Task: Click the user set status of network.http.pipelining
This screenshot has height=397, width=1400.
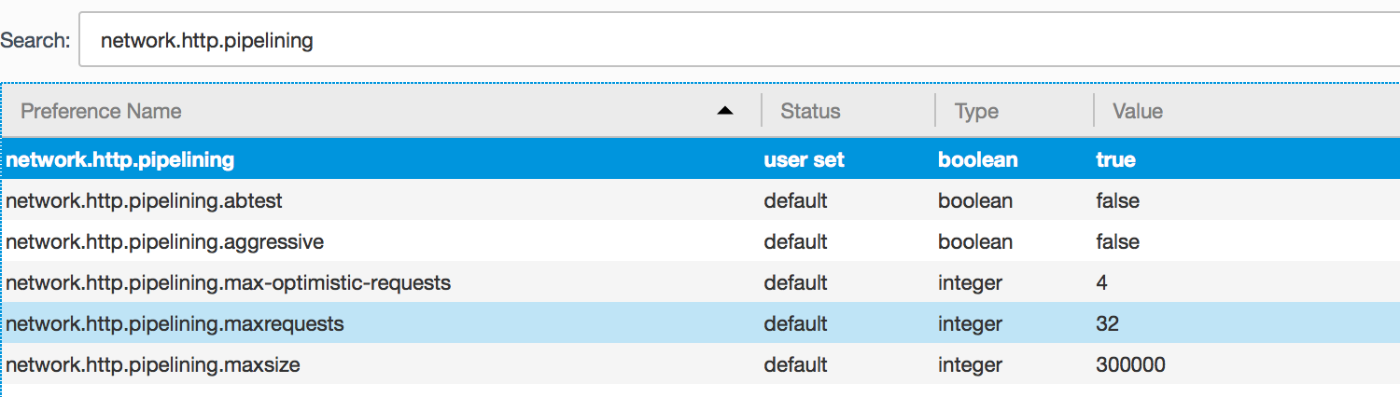Action: point(804,160)
